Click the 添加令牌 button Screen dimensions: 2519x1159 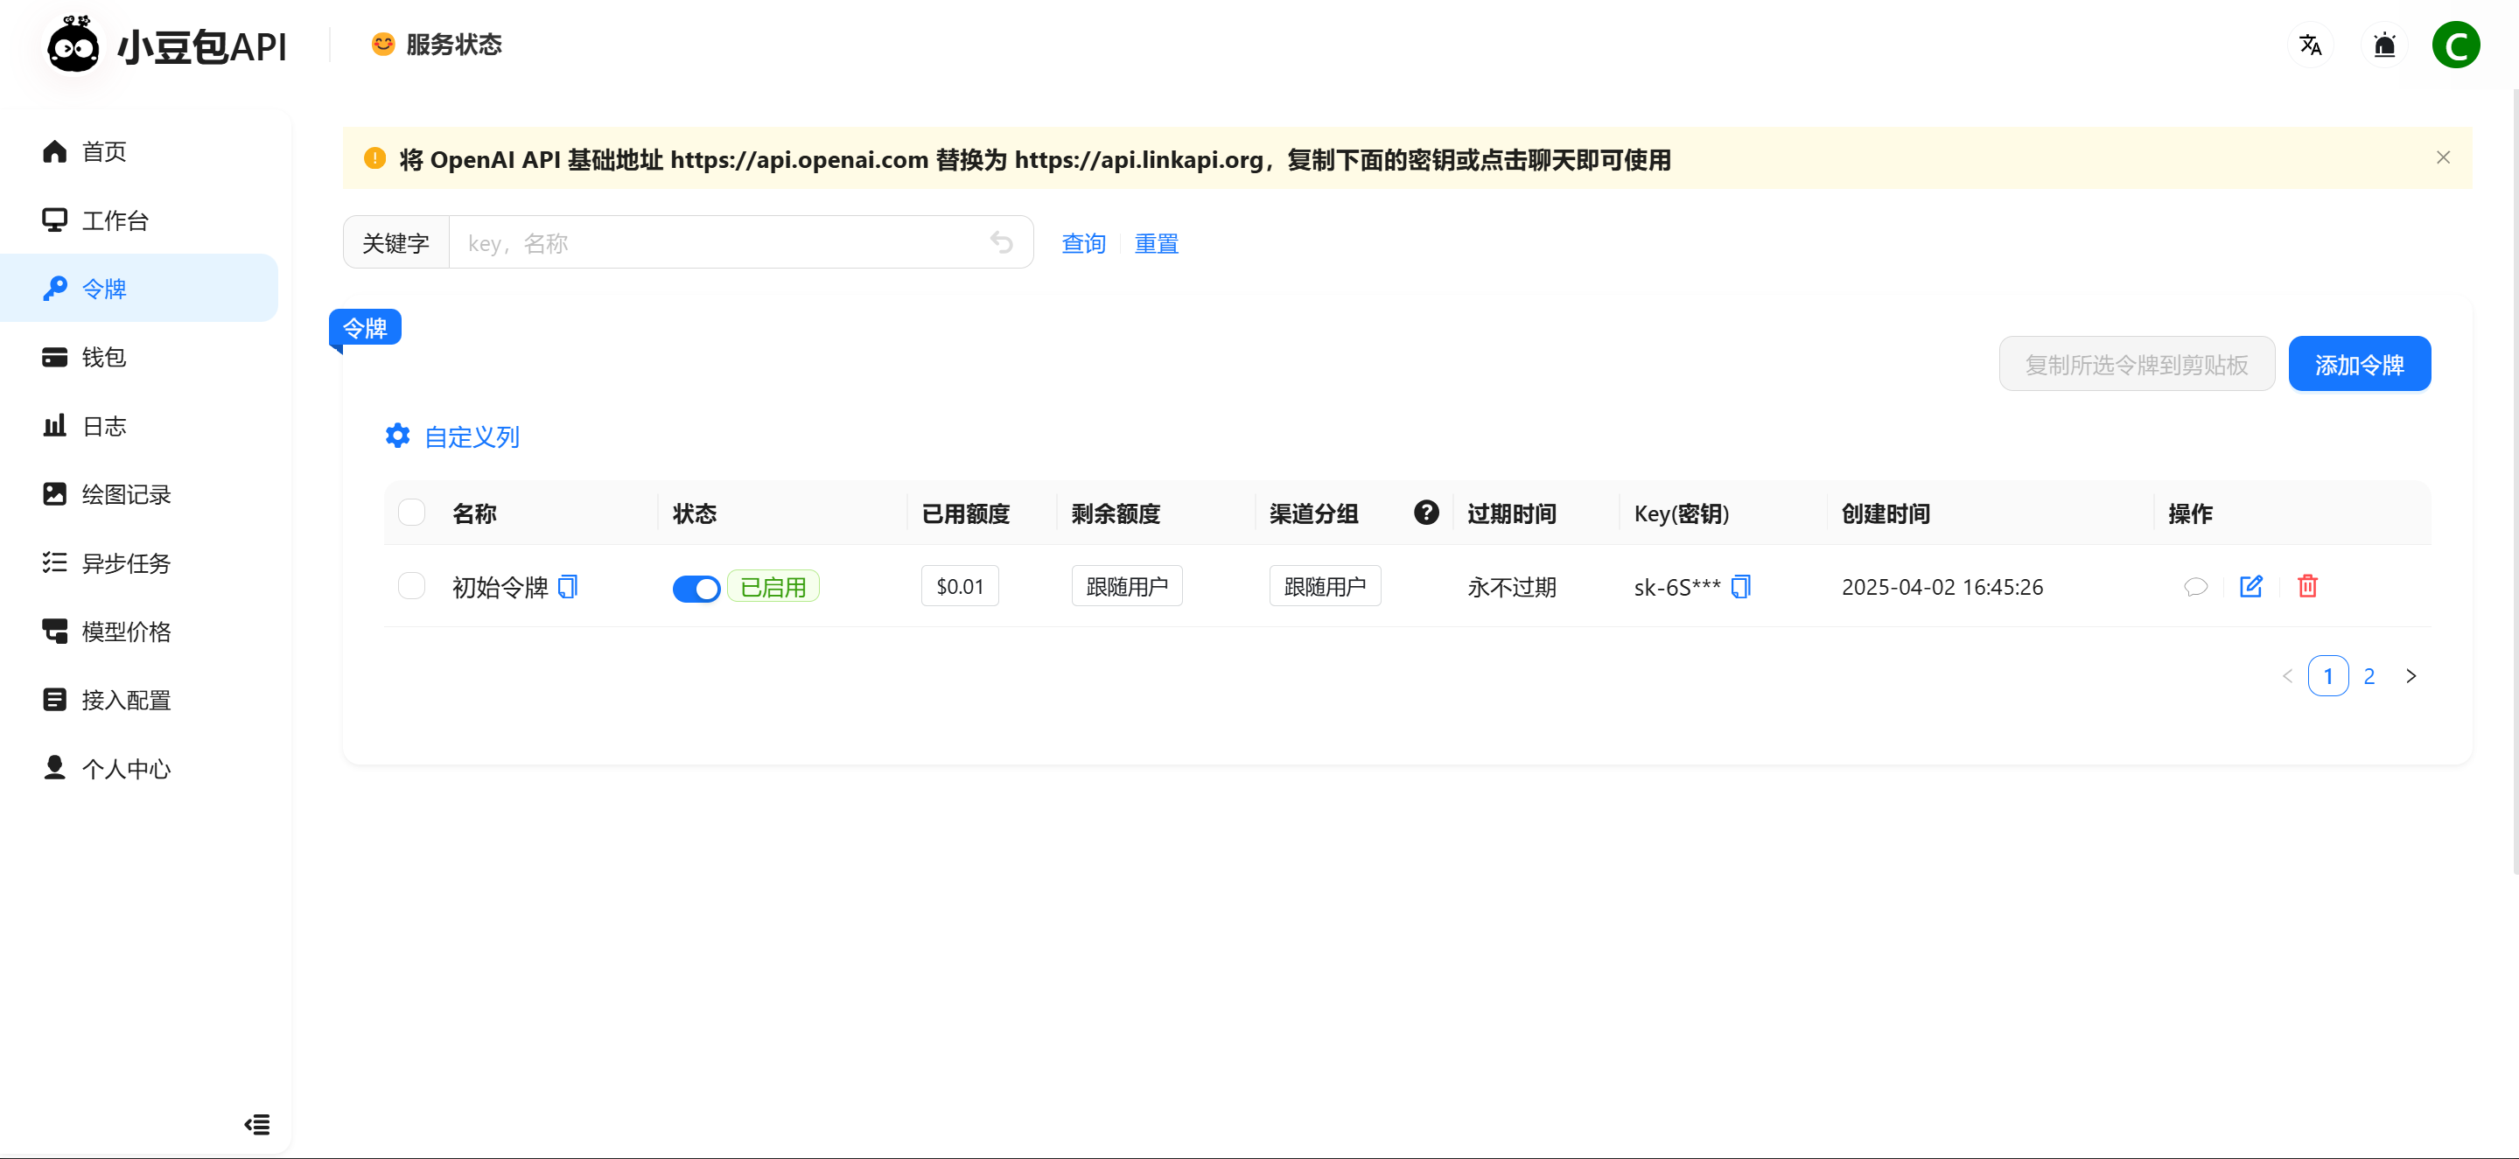pyautogui.click(x=2359, y=365)
